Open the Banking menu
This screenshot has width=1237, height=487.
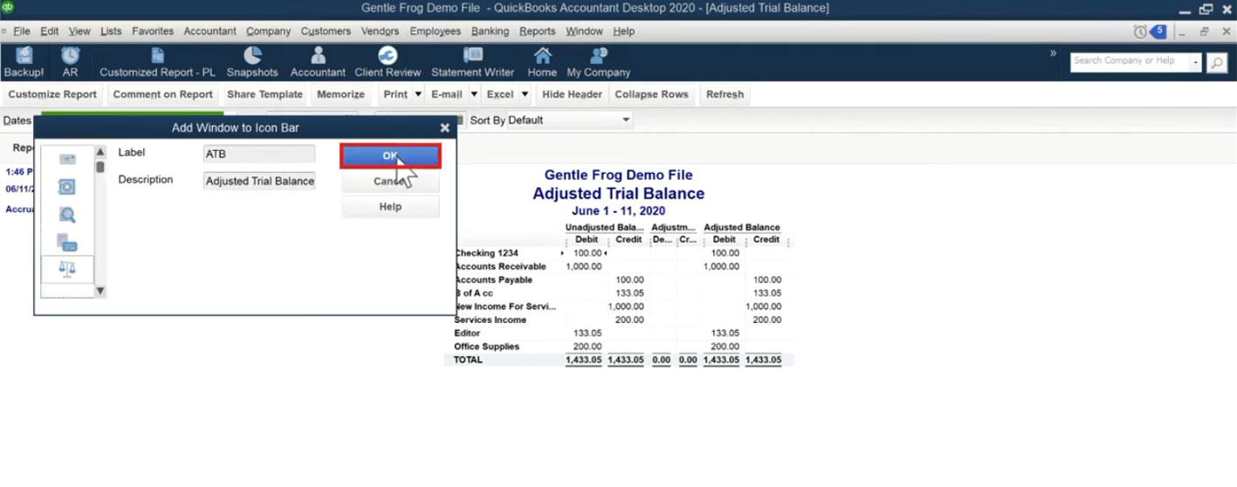coord(490,31)
